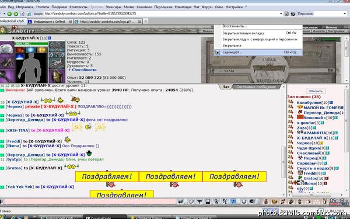
Task: Click the Stop page icon in the toolbar
Action: [x=22, y=14]
